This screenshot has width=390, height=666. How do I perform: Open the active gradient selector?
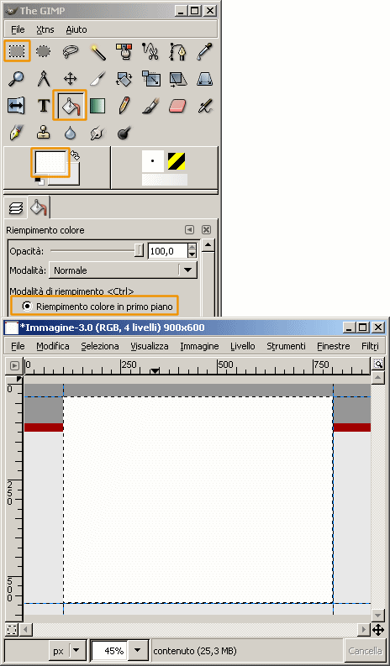pyautogui.click(x=165, y=180)
